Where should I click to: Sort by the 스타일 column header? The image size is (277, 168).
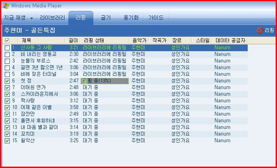pos(202,41)
